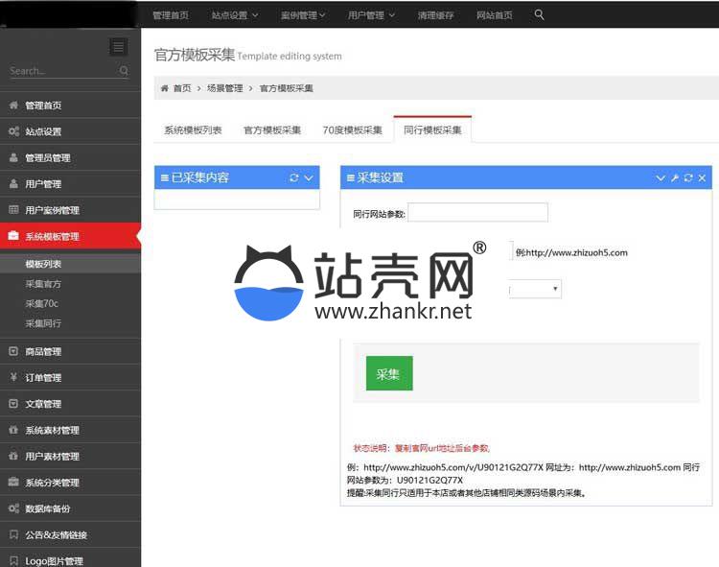Switch to the 系统模板列表 tab
The height and width of the screenshot is (567, 719).
193,130
